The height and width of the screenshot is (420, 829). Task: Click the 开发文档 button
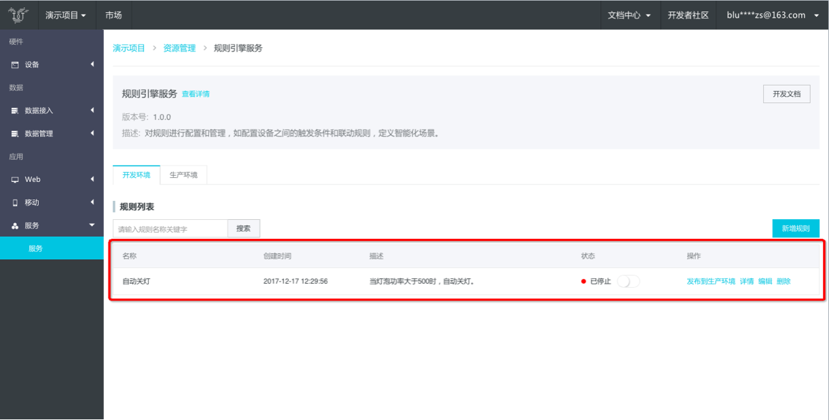[787, 94]
